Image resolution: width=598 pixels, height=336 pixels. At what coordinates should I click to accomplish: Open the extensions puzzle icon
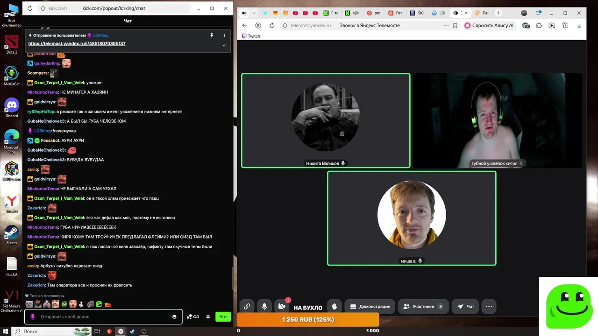pyautogui.click(x=539, y=25)
